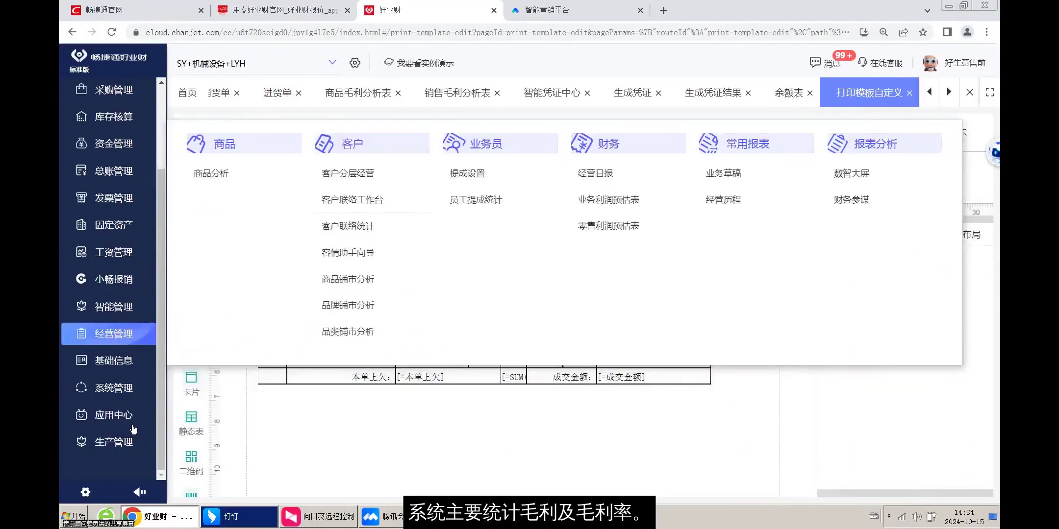Click the 采购管理 sidebar module icon
Viewport: 1059px width, 529px height.
[81, 89]
